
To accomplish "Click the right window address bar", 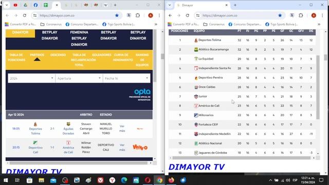I will pyautogui.click(x=239, y=15).
